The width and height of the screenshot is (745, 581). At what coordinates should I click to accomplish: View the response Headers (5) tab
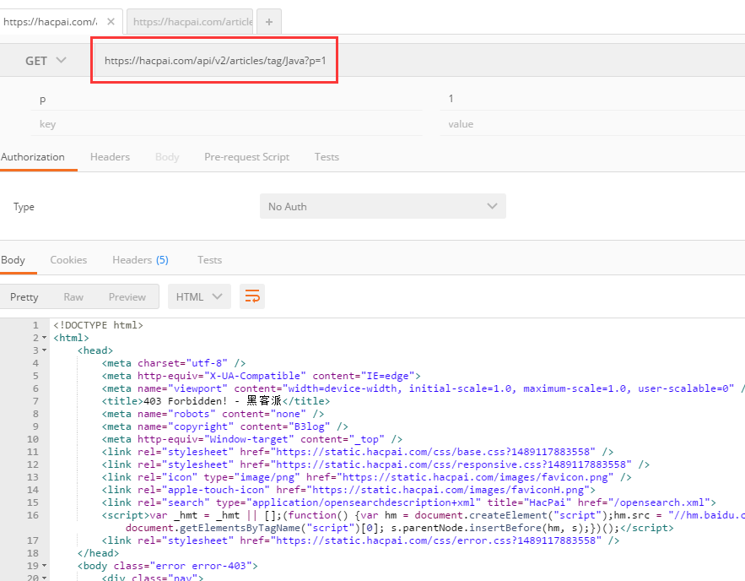(x=140, y=260)
